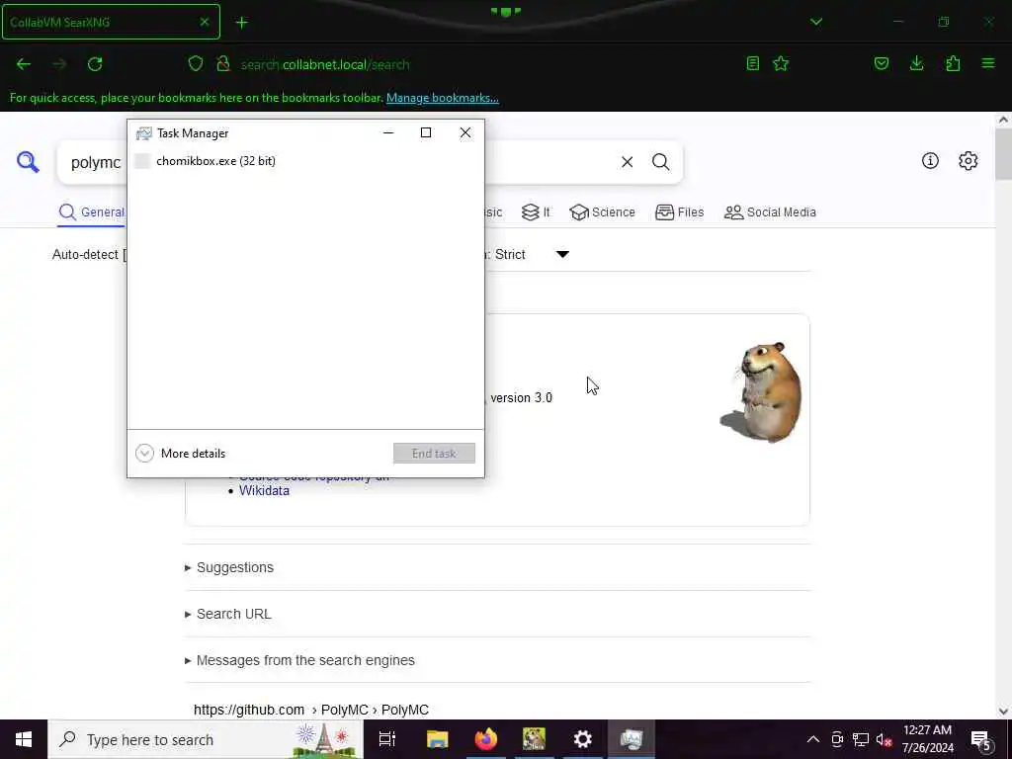Open the list all tabs chevron
The image size is (1012, 759).
816,22
